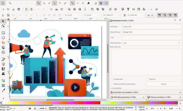This screenshot has width=183, height=111.
Task: Click the Paste clipboard icon
Action: click(x=62, y=9)
